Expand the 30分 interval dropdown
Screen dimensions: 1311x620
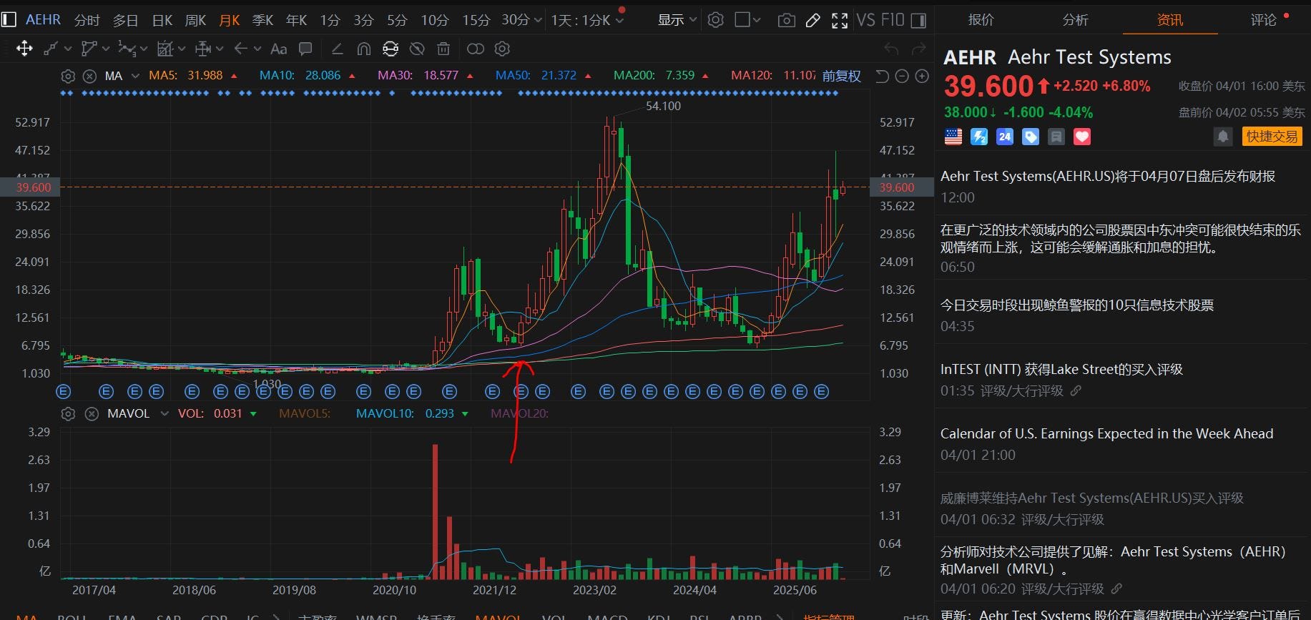click(538, 21)
